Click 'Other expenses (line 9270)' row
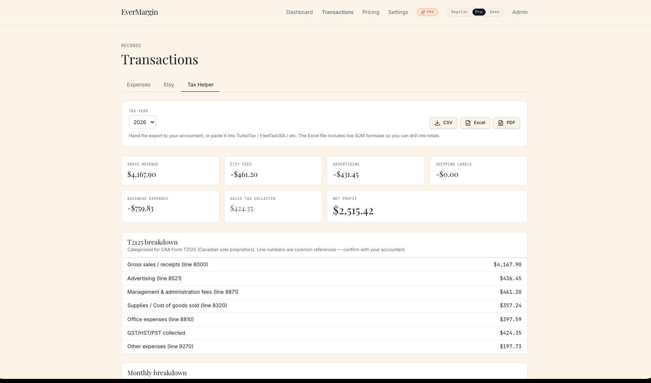The height and width of the screenshot is (383, 651). click(x=324, y=347)
